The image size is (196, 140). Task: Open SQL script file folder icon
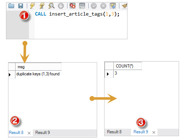point(11,6)
